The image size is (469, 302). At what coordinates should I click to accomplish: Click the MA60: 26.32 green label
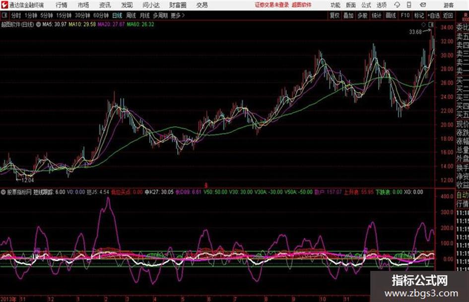tap(140, 24)
